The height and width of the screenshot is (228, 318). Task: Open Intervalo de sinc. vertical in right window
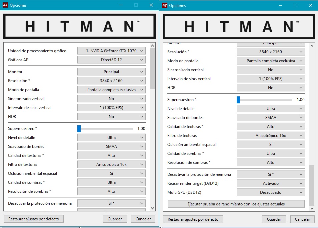click(271, 79)
